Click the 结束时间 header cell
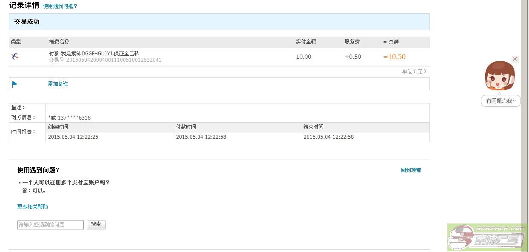Viewport: 529px width, 252px height. 313,127
